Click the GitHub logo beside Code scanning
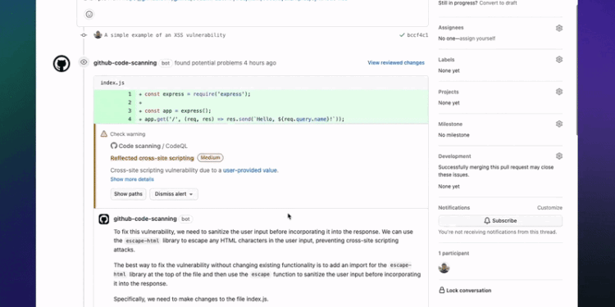 (x=114, y=146)
